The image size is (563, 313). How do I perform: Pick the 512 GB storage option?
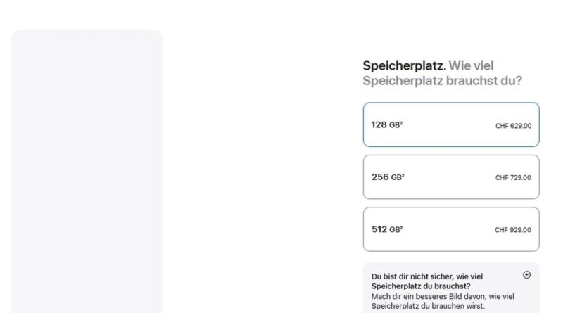pyautogui.click(x=450, y=229)
